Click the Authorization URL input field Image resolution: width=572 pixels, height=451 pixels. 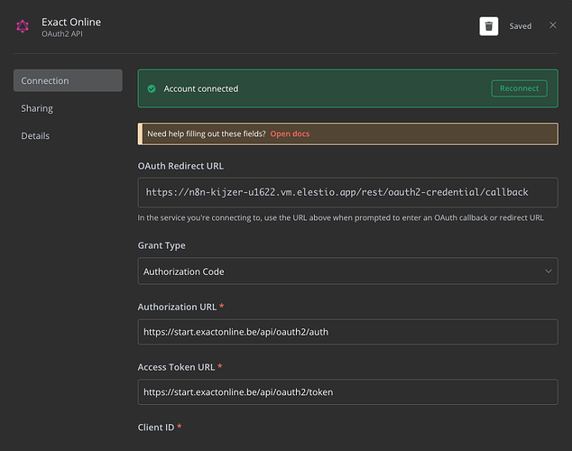point(347,332)
